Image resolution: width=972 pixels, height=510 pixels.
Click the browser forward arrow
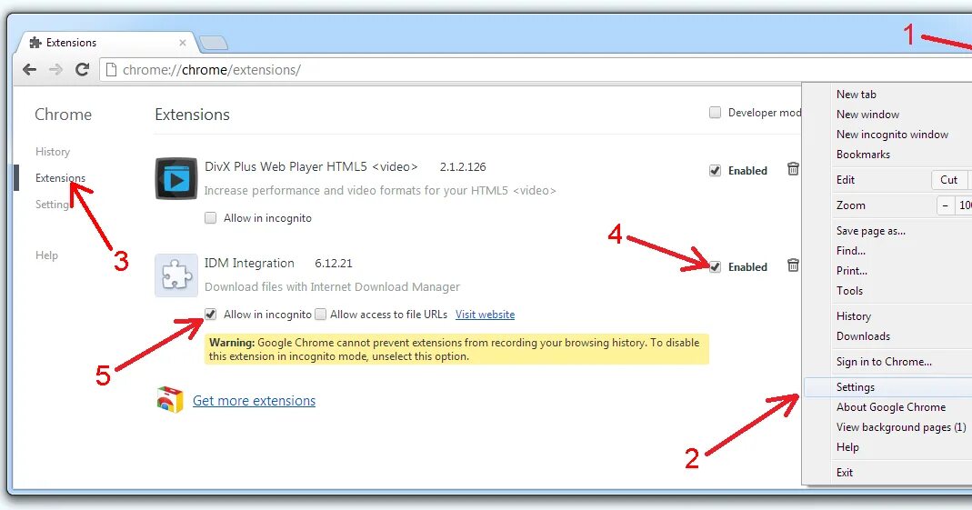tap(55, 69)
